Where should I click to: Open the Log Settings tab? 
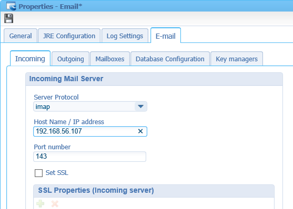(125, 36)
